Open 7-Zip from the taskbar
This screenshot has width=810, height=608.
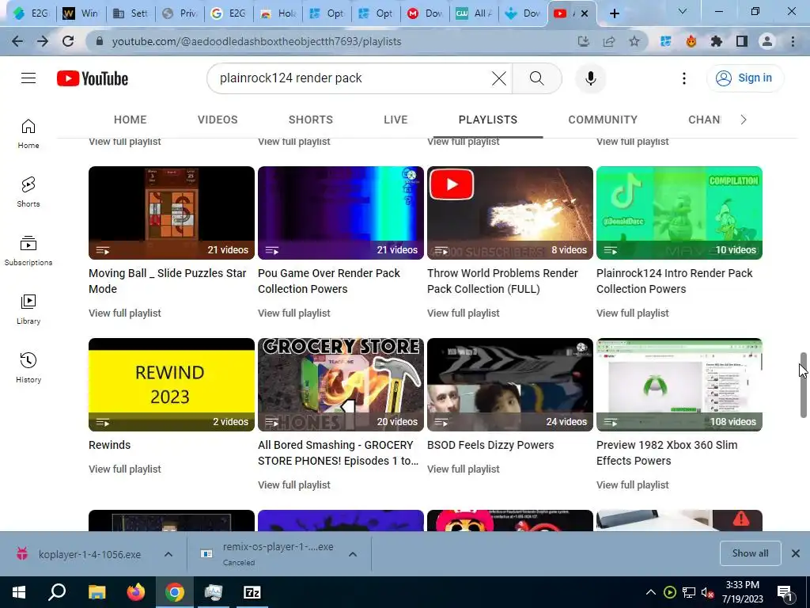tap(252, 592)
